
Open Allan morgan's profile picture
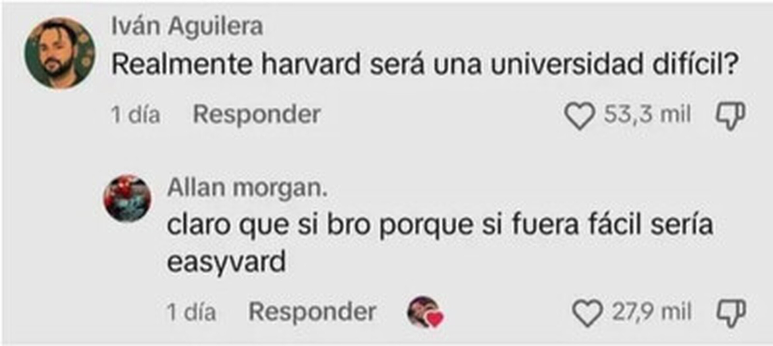click(x=127, y=198)
